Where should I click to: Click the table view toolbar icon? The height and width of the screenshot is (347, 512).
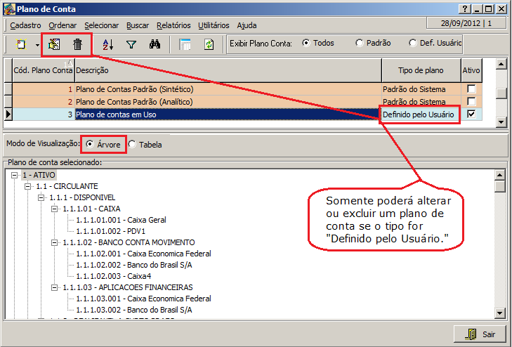185,44
